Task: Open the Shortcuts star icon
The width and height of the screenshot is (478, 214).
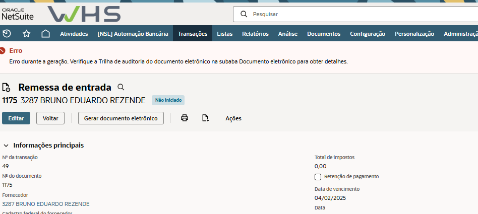Action: click(x=26, y=34)
